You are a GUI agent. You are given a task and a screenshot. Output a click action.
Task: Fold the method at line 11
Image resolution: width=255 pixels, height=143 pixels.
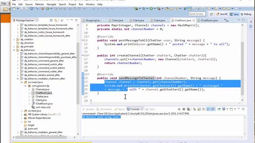[89, 37]
